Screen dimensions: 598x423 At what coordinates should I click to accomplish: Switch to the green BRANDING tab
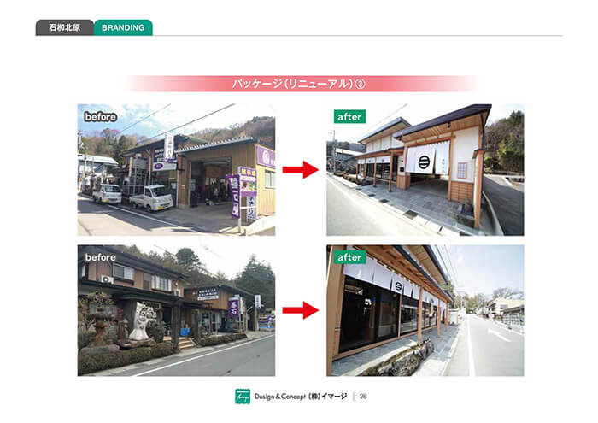[123, 27]
